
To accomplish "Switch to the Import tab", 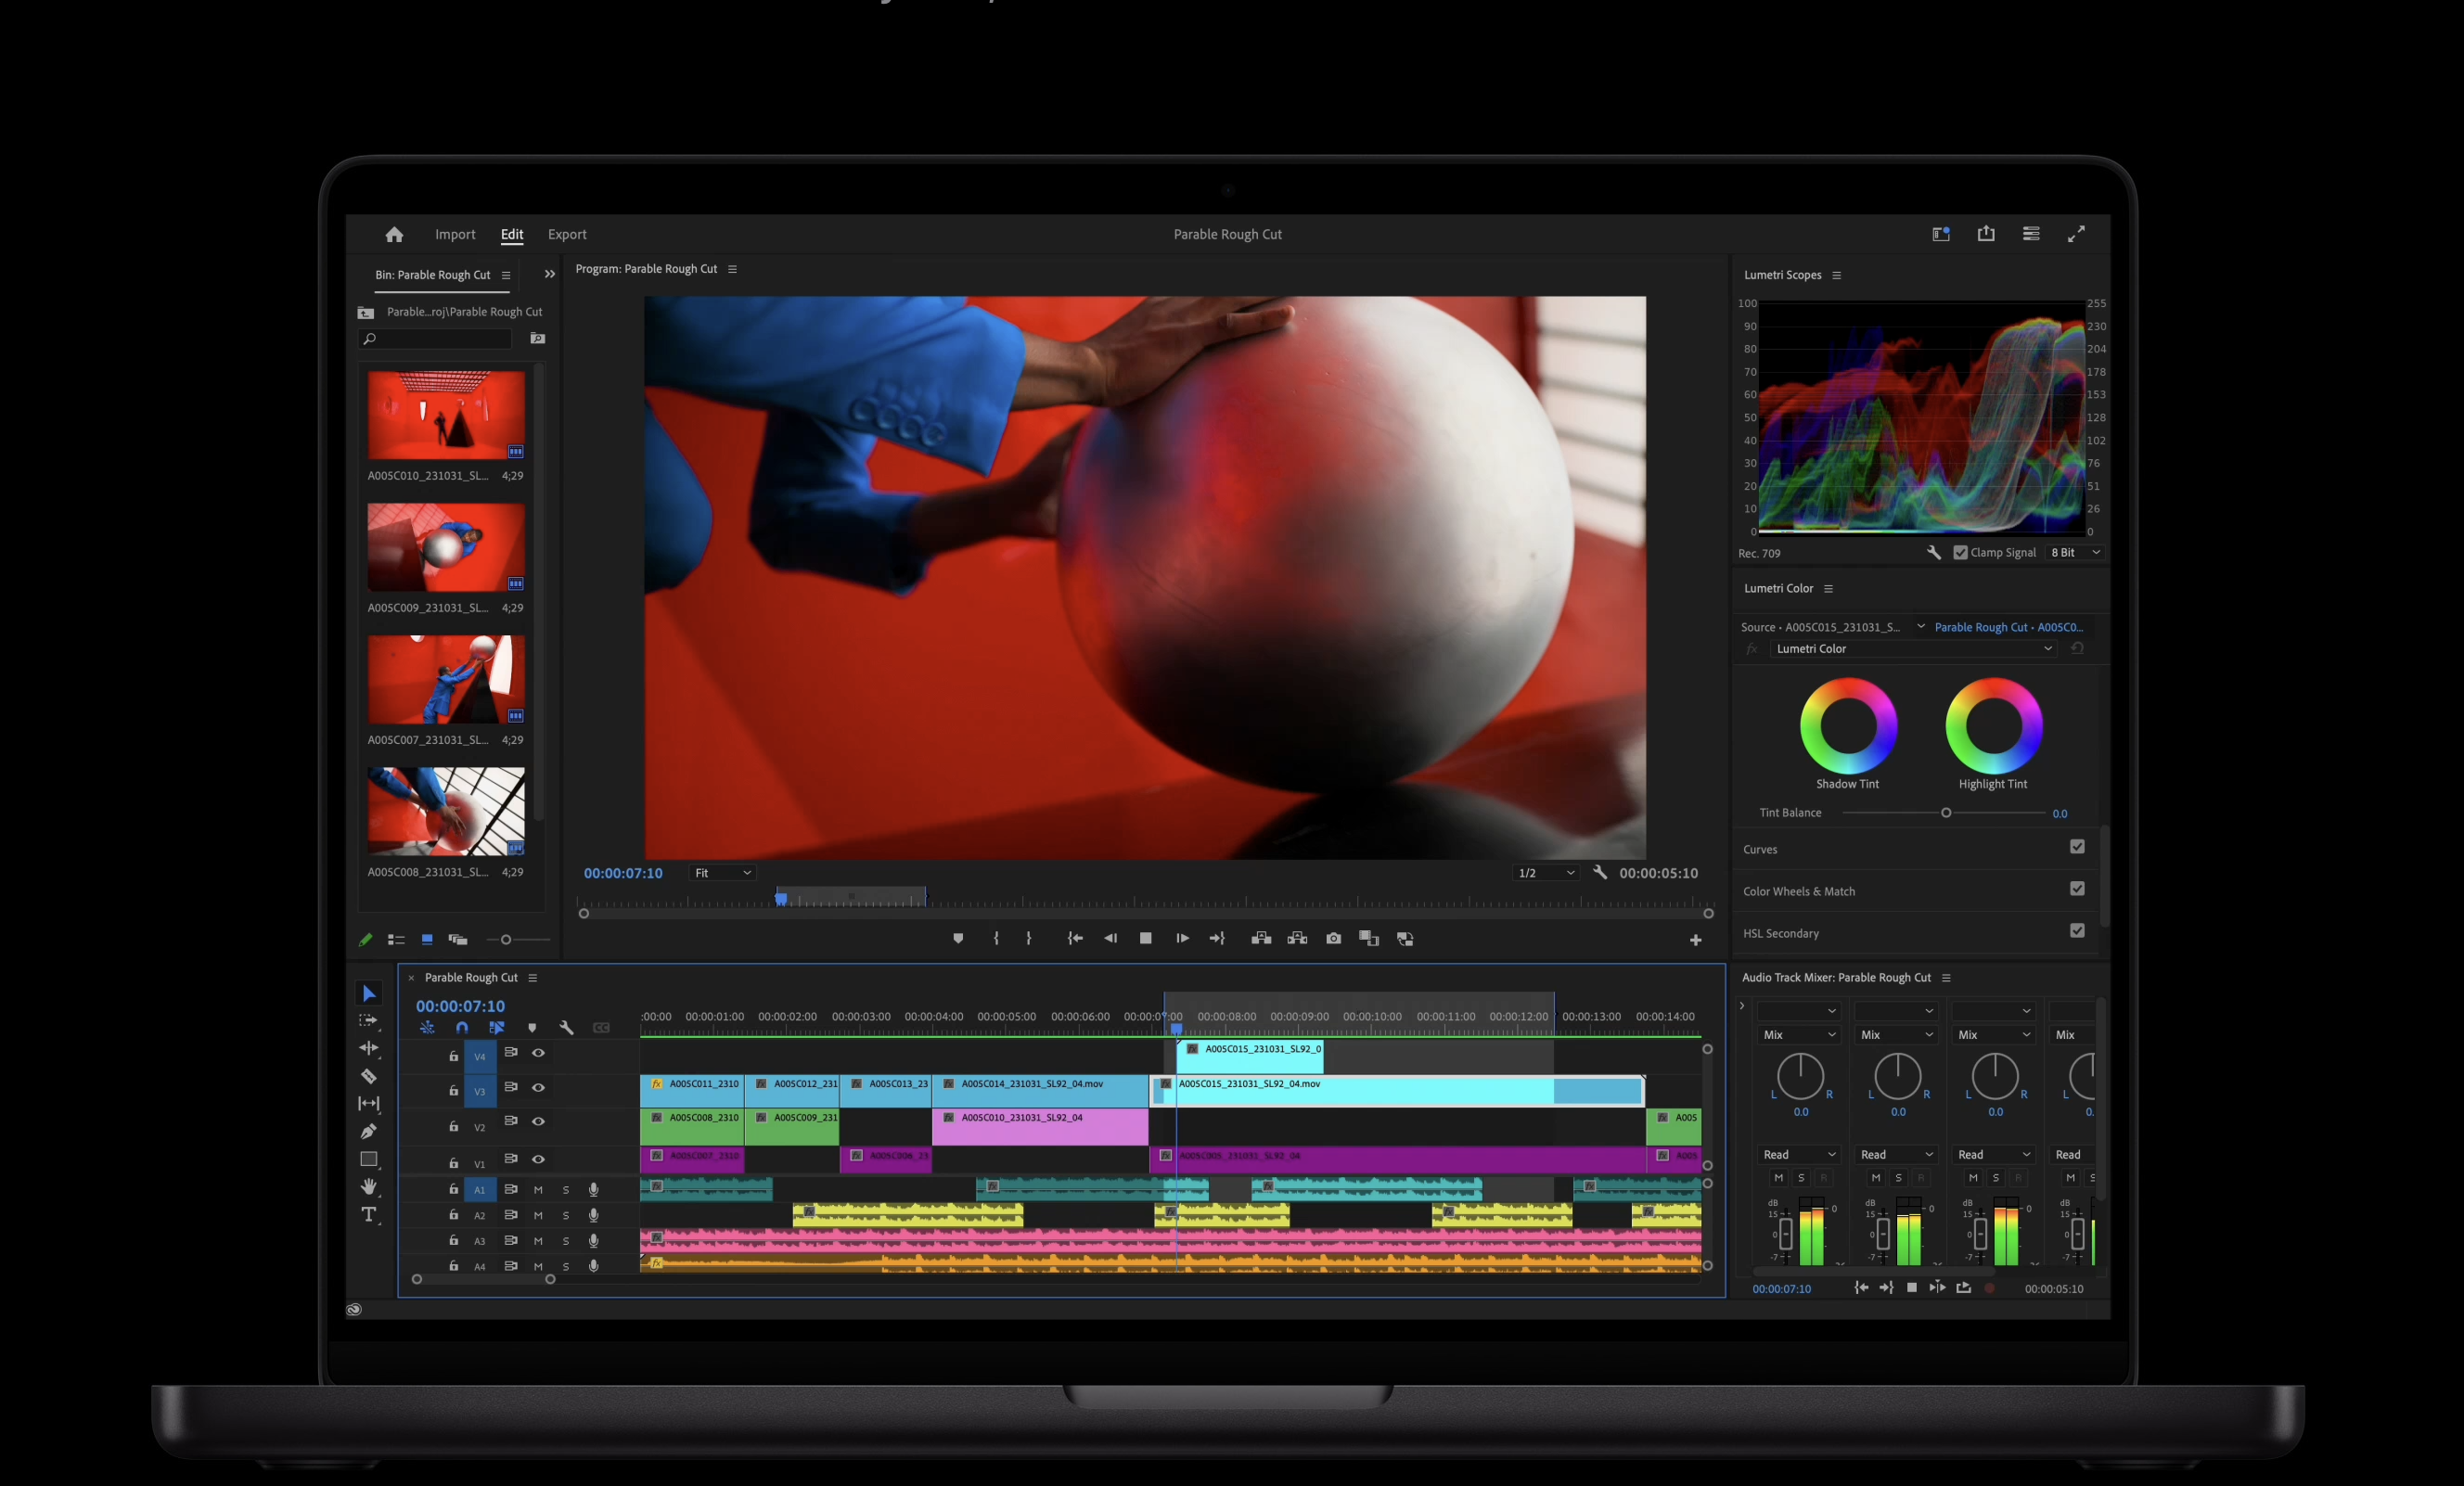I will click(455, 234).
